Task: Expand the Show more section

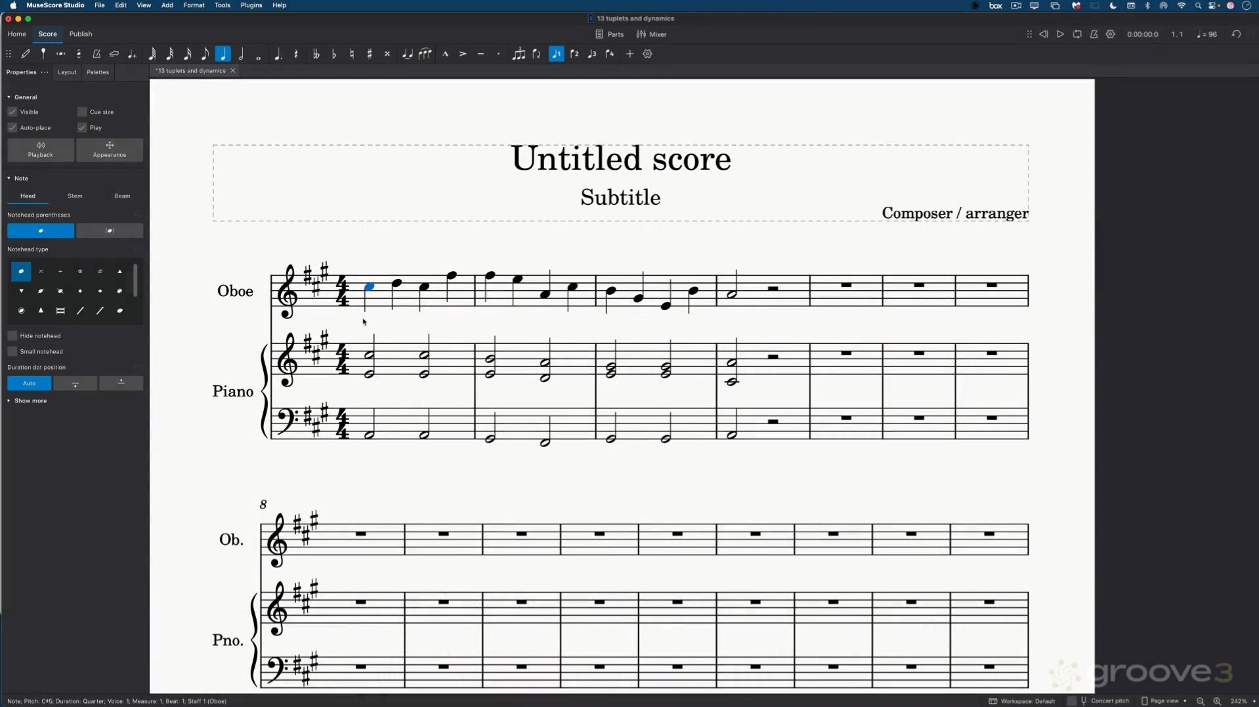Action: pyautogui.click(x=30, y=401)
